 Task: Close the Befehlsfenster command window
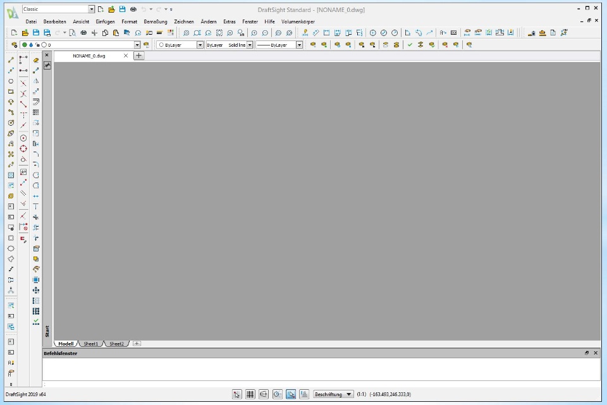pos(596,353)
